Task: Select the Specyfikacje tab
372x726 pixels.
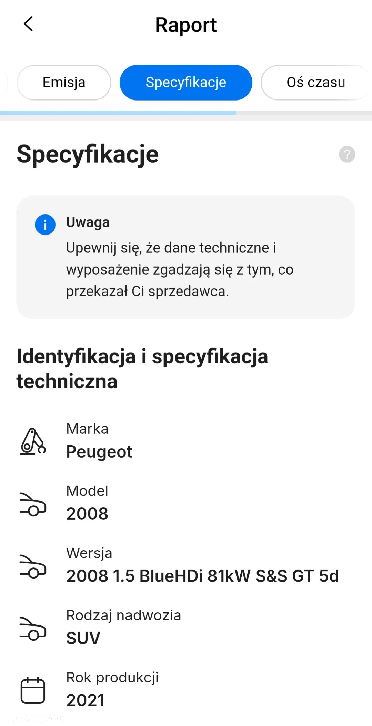Action: coord(186,83)
